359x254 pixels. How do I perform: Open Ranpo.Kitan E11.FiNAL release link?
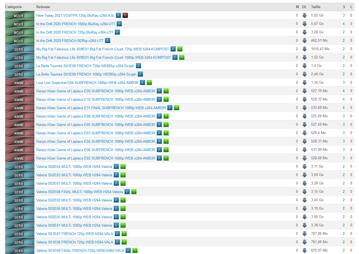pyautogui.click(x=101, y=108)
